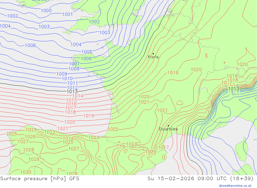Image resolution: width=257 pixels, height=188 pixels.
Task: Click the Paris city label
Action: (x=153, y=57)
